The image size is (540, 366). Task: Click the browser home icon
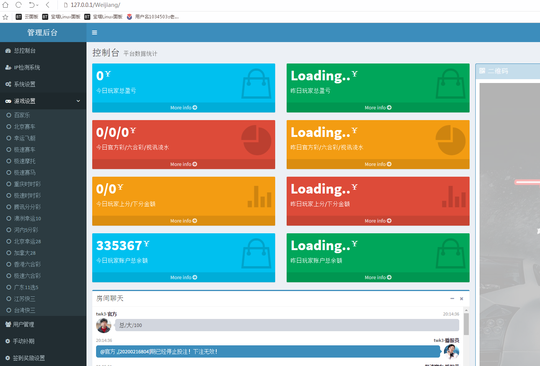coord(5,5)
